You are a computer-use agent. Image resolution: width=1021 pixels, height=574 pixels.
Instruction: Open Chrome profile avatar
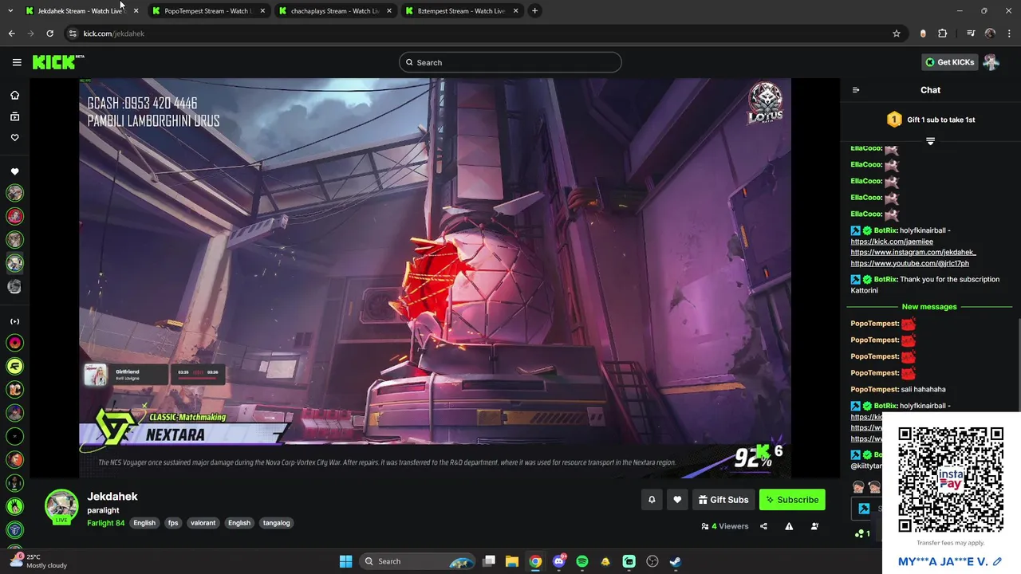990,33
